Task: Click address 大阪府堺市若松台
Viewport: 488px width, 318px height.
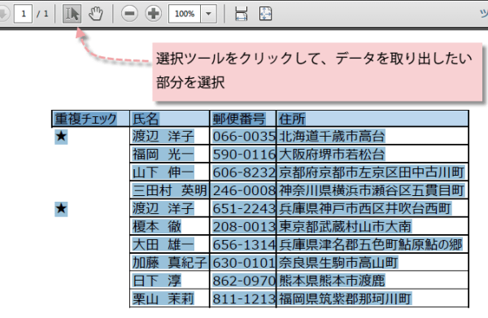Action: click(x=332, y=155)
